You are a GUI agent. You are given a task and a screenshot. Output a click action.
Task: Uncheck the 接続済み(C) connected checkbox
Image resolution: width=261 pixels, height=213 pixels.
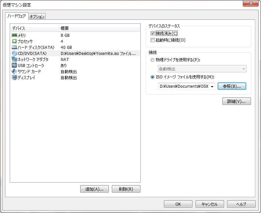click(153, 33)
